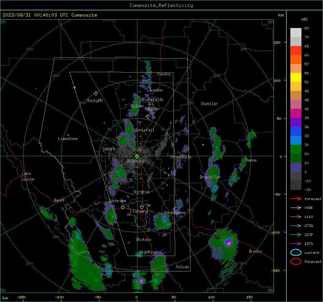
Task: Click the Ponoka town label
Action: (x=164, y=74)
